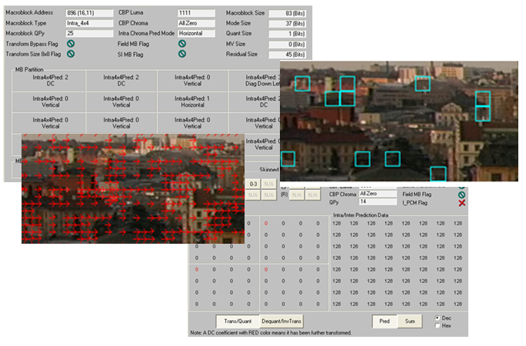Click the Residual Size value field
Viewport: 526px width, 346px height.
tap(288, 54)
